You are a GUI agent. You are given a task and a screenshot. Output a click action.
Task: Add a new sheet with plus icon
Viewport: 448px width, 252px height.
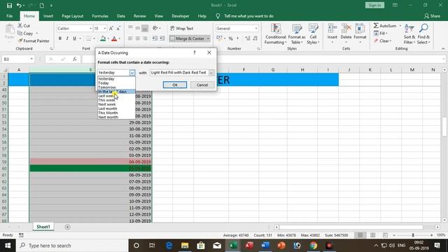[x=67, y=227]
